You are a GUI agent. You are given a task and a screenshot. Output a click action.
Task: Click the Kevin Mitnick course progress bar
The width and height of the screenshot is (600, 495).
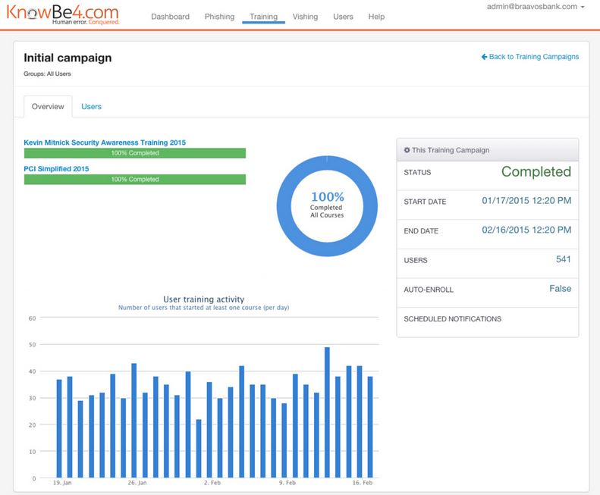coord(135,153)
